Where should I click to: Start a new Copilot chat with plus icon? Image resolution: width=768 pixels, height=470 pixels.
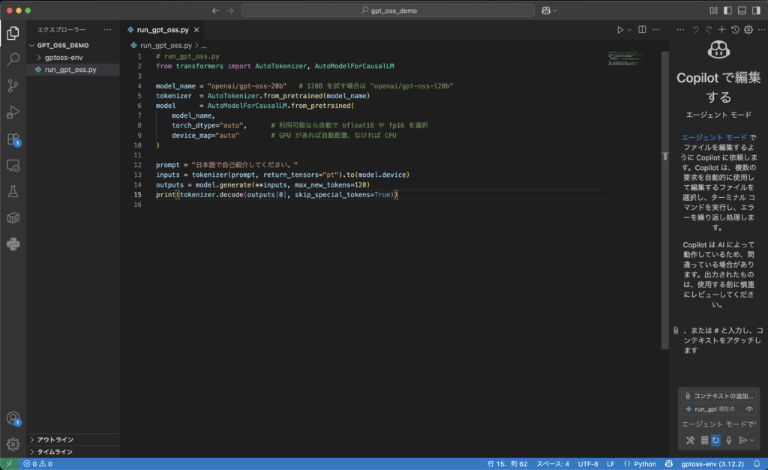[721, 30]
